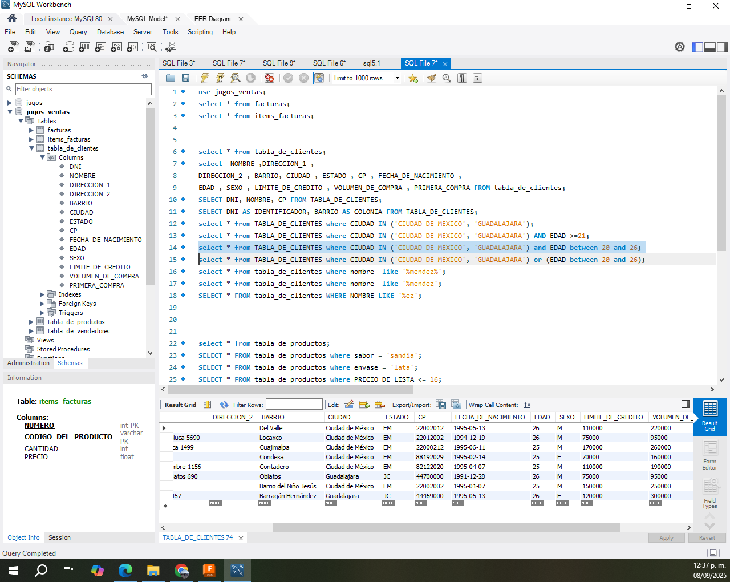This screenshot has height=582, width=730.
Task: Collapse the tabla_de_clientes table
Action: (31, 148)
